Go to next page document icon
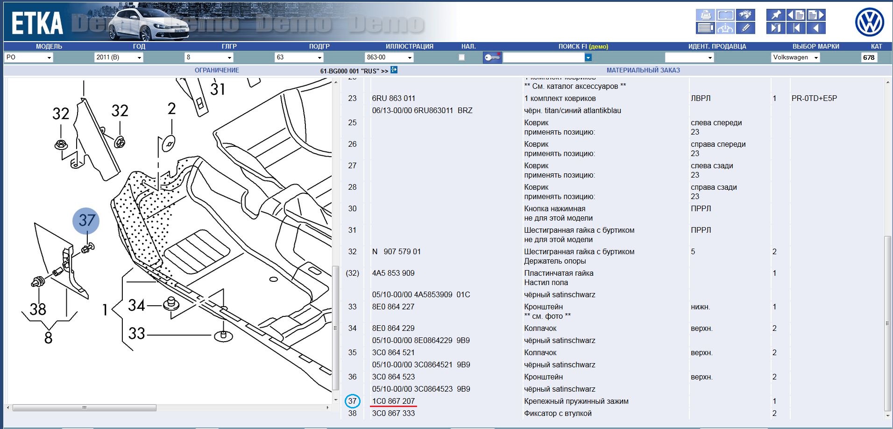893x429 pixels. click(816, 15)
